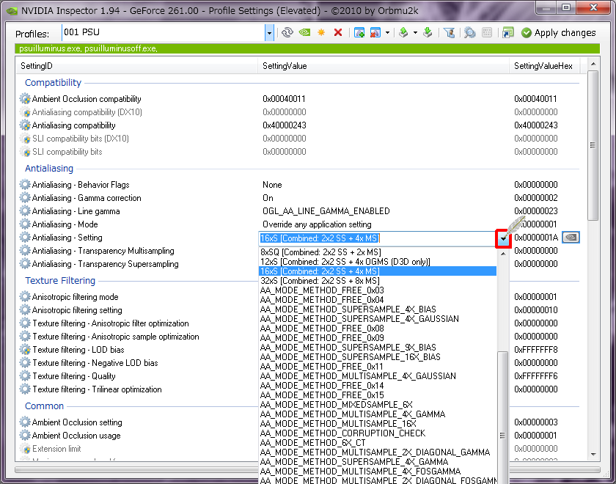Delete the profile using the red X icon
This screenshot has width=616, height=484.
point(338,32)
